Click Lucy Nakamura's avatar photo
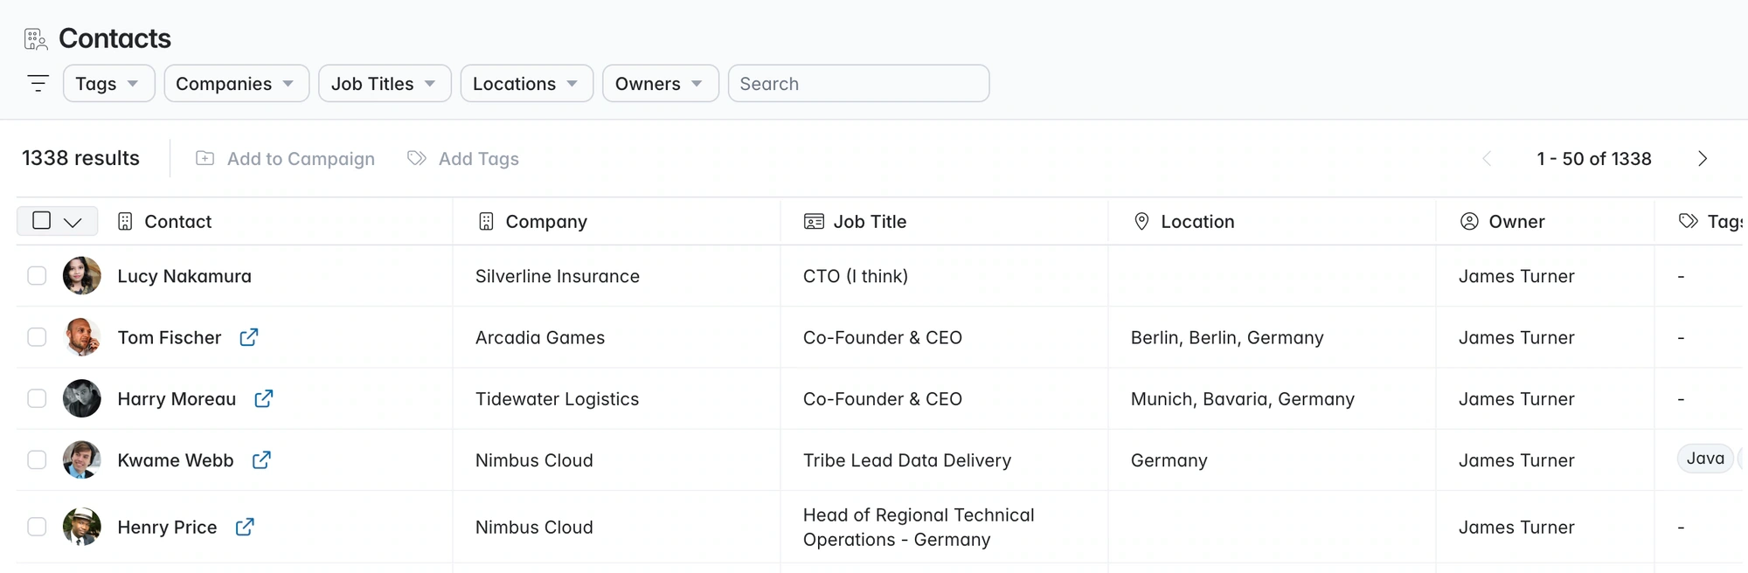The height and width of the screenshot is (573, 1748). (82, 276)
